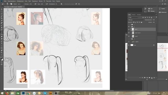Select the Magic Wand tool
Screen dimensions: 168x95
[2, 16]
